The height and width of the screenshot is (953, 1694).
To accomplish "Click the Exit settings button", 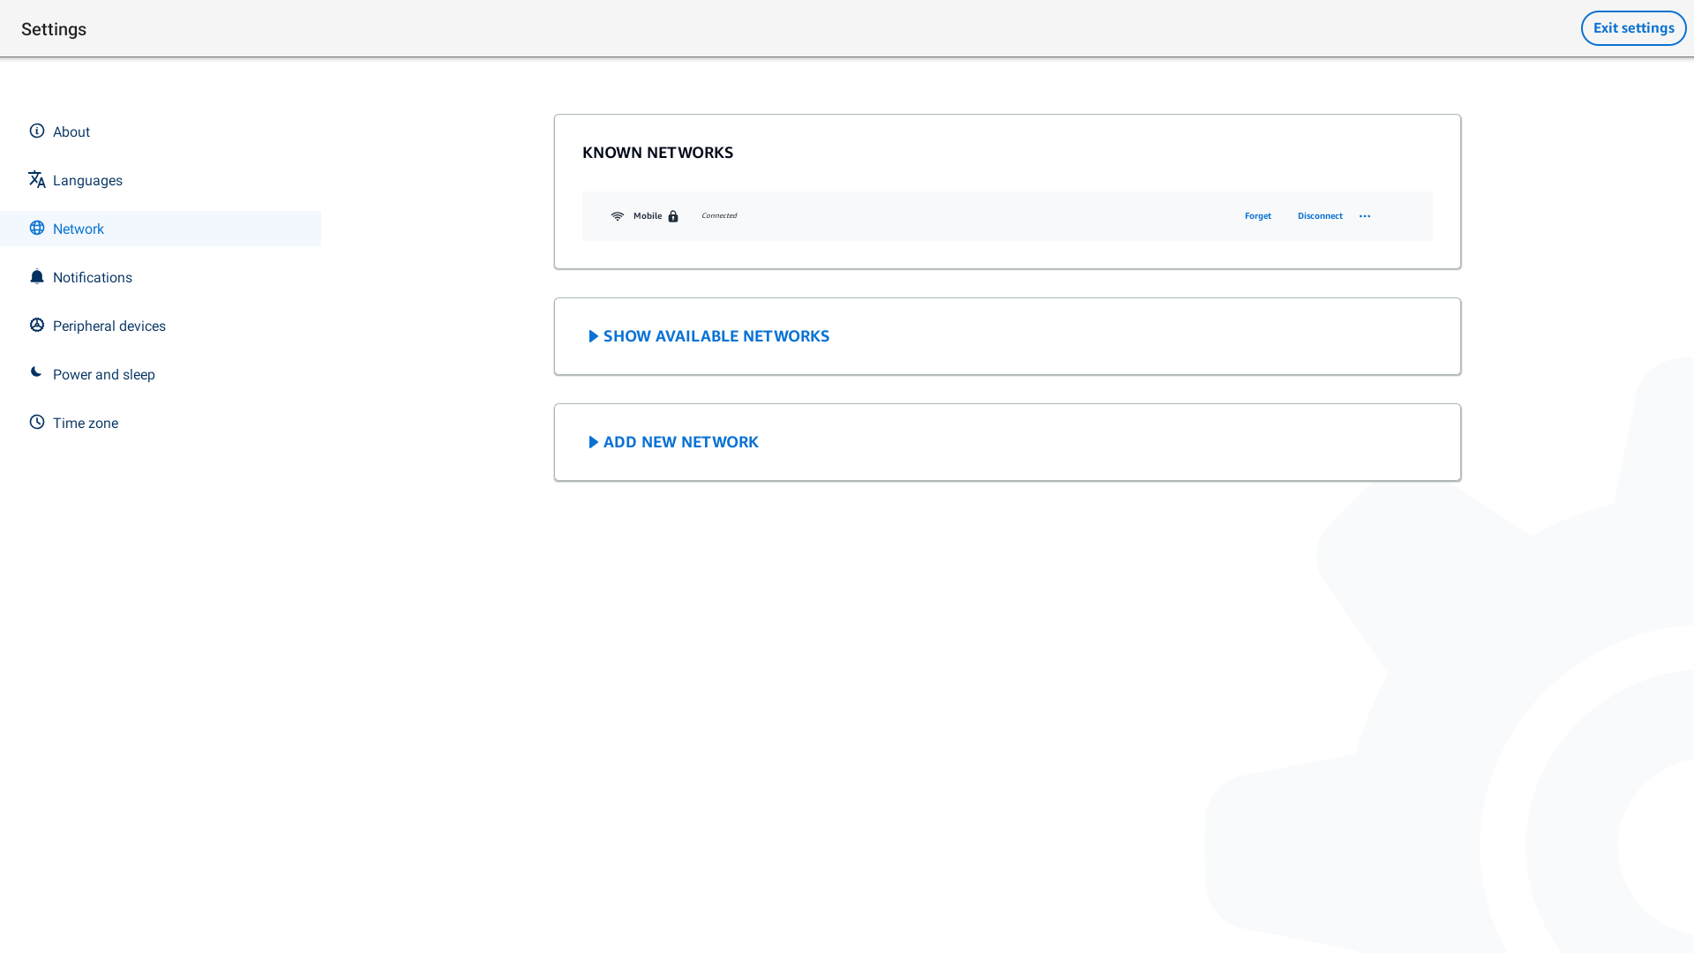I will point(1633,28).
